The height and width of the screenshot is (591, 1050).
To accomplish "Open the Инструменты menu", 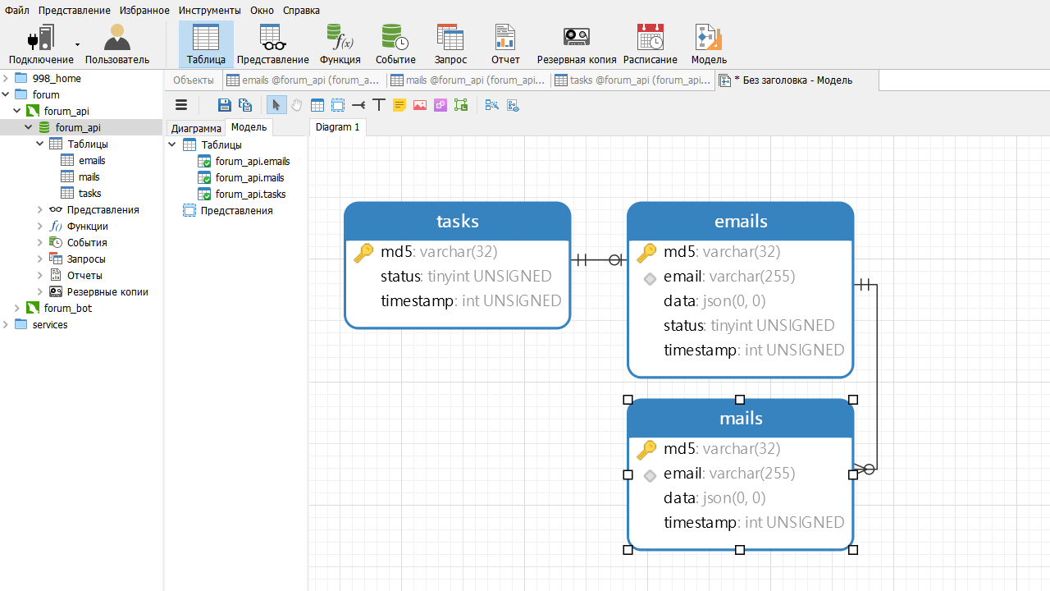I will pos(210,10).
